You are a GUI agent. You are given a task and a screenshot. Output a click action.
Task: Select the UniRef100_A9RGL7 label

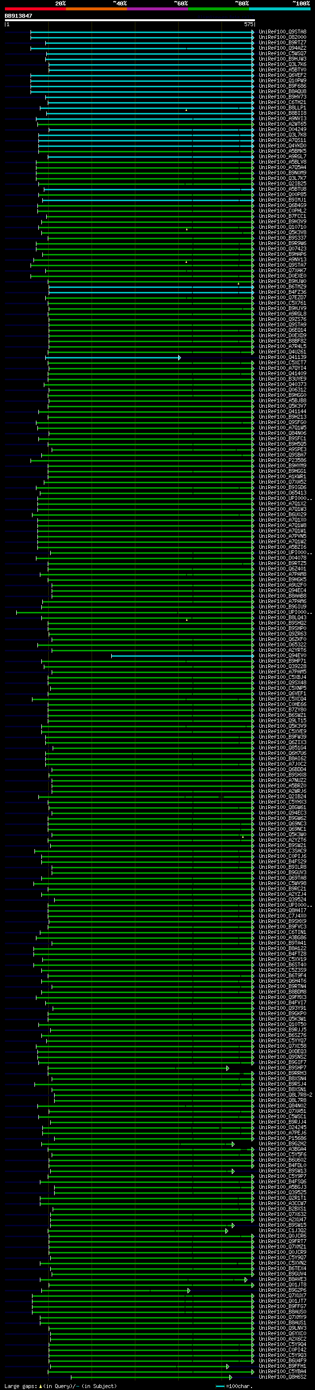click(x=282, y=156)
